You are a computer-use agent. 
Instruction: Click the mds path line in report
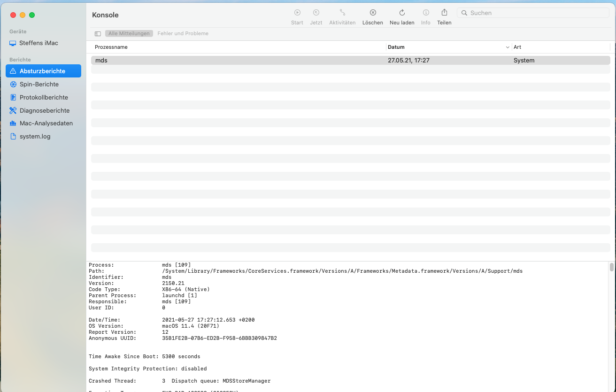tap(342, 271)
